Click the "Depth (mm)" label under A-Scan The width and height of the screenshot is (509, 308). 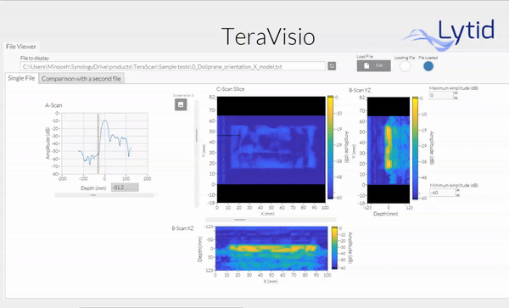93,188
